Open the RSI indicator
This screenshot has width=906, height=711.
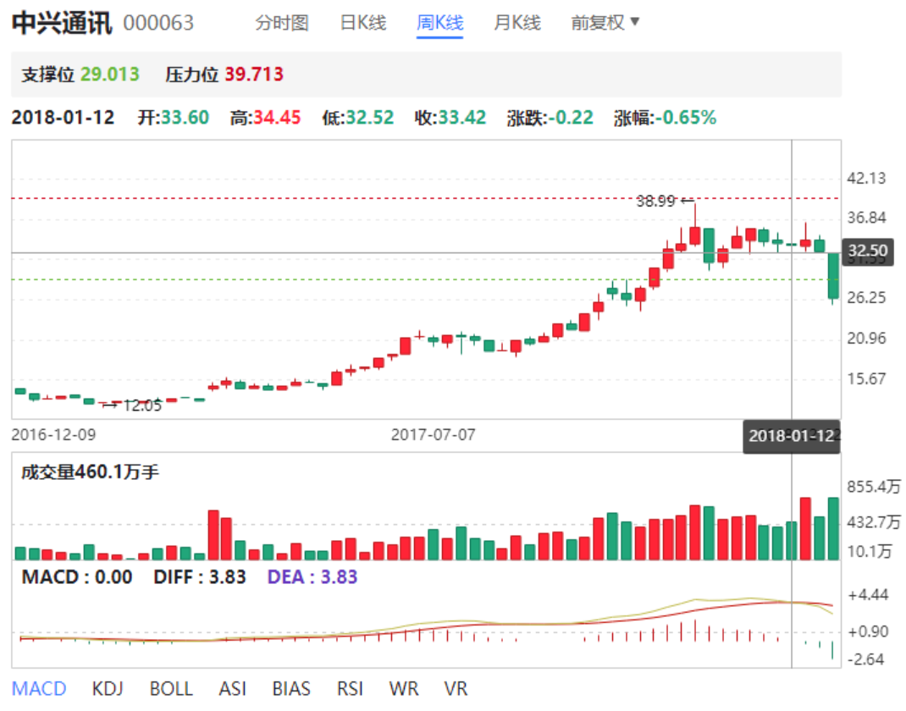[350, 688]
